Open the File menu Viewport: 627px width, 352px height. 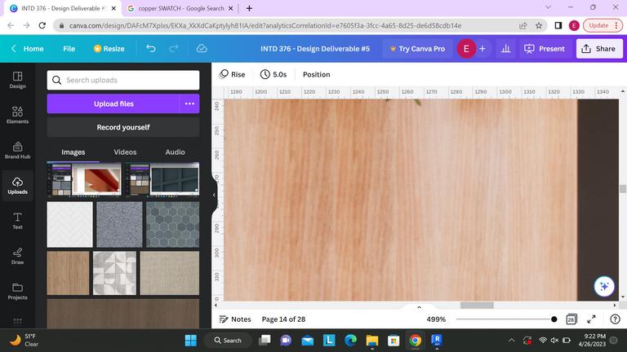(x=69, y=49)
